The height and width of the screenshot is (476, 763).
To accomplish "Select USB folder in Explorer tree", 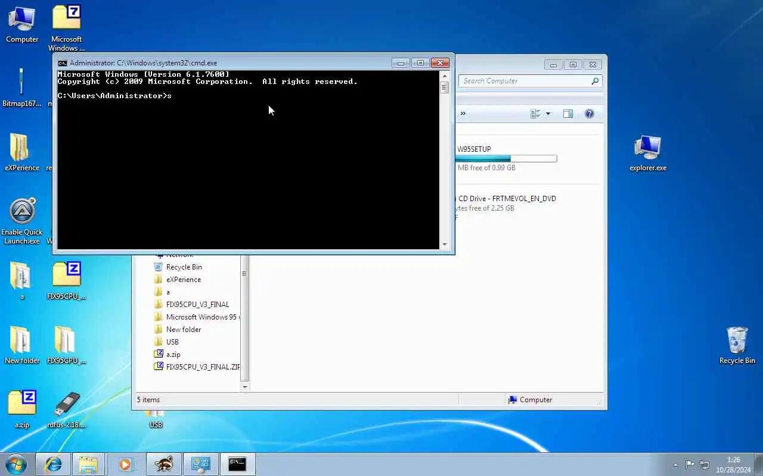I will 172,342.
